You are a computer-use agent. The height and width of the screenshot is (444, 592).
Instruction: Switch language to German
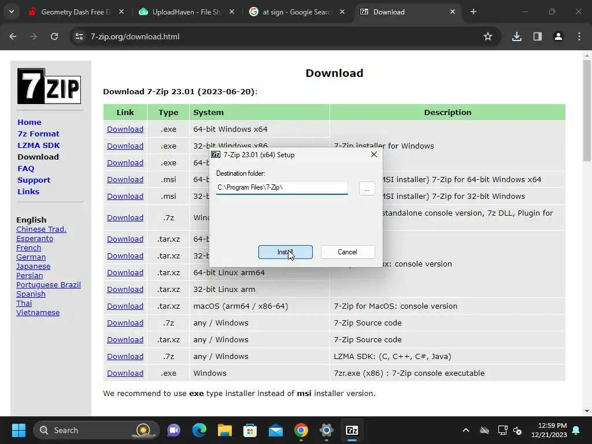coord(31,257)
